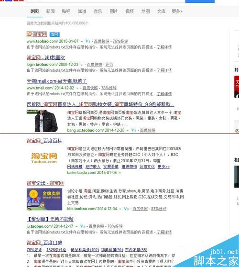This screenshot has width=239, height=267.
Task: Click the V3 badge on ju.taobao.com result
Action: pyautogui.click(x=83, y=226)
